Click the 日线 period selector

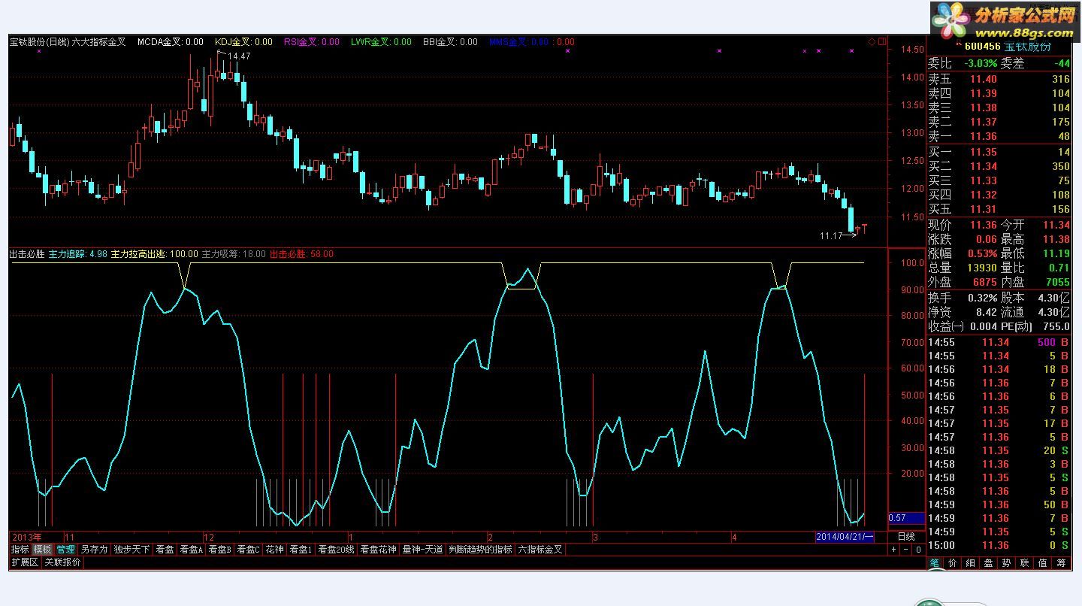906,537
